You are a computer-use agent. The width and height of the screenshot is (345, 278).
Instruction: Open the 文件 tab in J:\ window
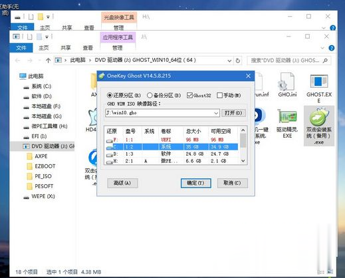pyautogui.click(x=21, y=48)
